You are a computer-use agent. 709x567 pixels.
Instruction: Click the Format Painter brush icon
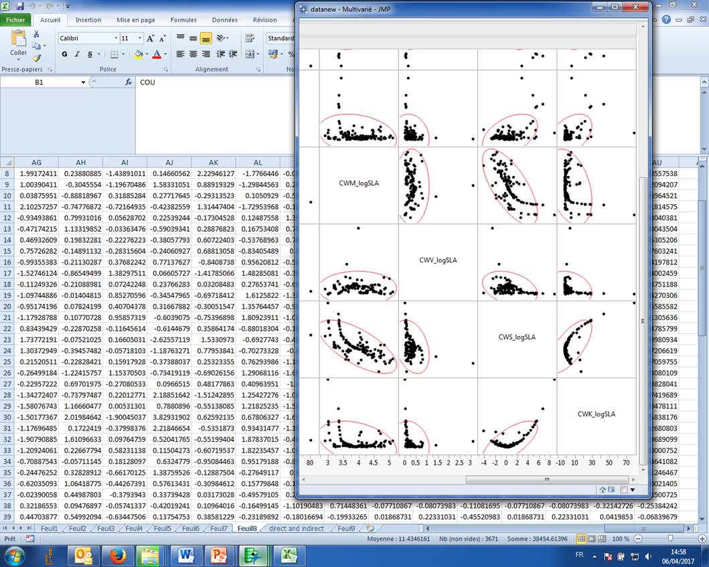click(36, 58)
